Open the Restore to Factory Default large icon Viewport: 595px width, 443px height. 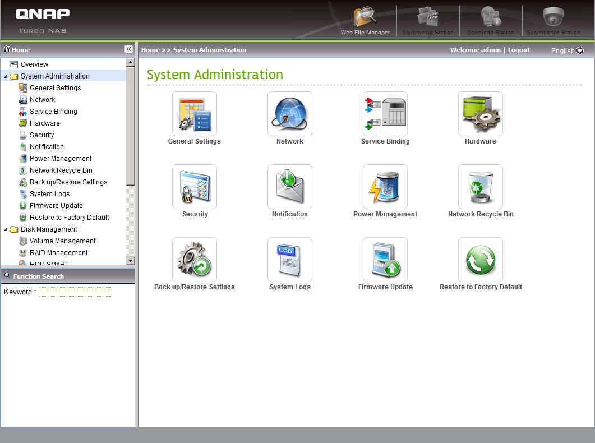[x=481, y=260]
